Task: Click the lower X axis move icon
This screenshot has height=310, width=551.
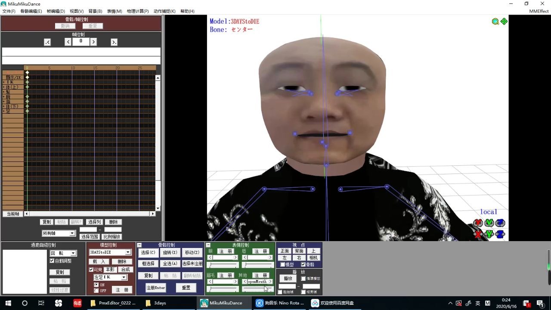Action: pos(478,235)
